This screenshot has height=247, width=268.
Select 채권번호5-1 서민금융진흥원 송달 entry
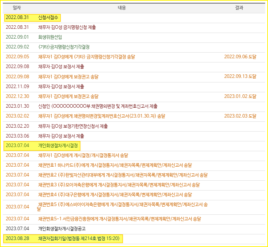click(x=119, y=219)
